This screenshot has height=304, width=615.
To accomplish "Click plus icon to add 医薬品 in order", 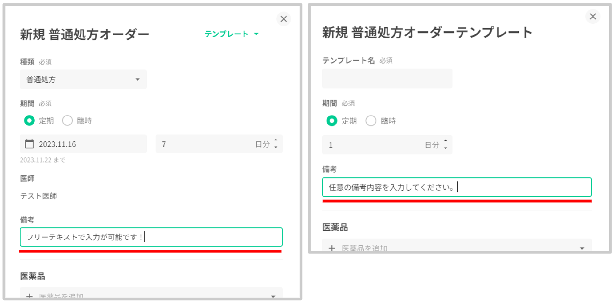I will (30, 296).
